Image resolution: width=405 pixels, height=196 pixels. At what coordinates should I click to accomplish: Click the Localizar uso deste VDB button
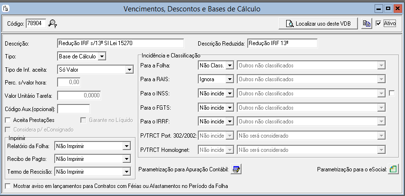coord(318,23)
